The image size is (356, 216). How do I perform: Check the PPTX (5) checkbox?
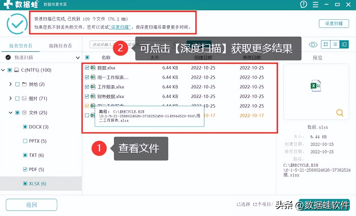[x=25, y=141]
